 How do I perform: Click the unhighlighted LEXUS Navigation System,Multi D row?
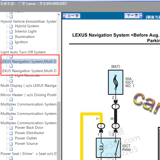29,71
